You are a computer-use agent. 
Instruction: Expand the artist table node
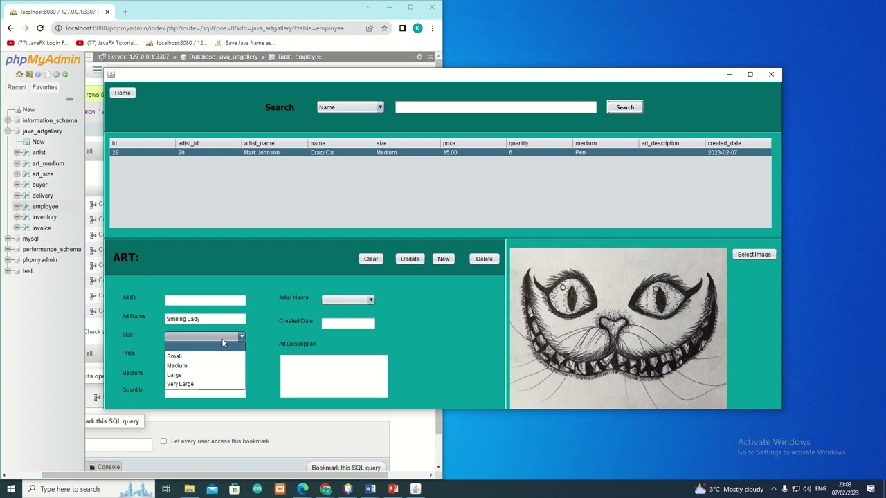coord(17,152)
